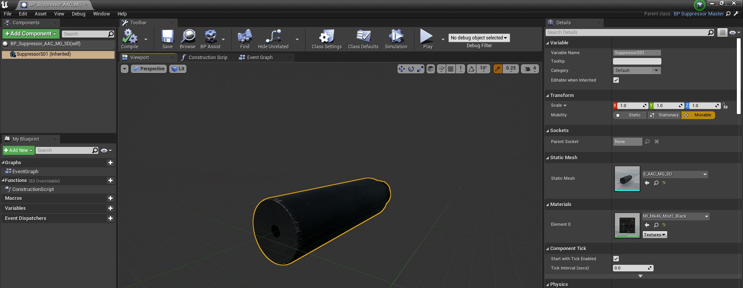Add a new function with plus button
Viewport: 743px width, 288px height.
pyautogui.click(x=110, y=181)
